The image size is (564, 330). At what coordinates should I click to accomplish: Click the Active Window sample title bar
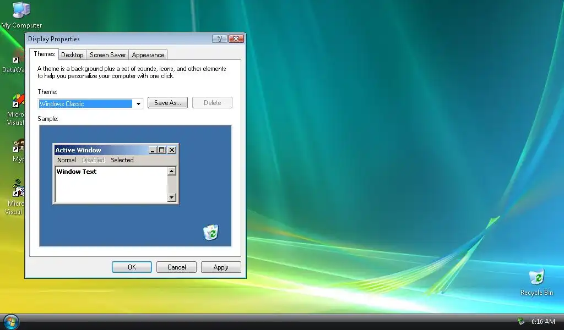tap(116, 150)
